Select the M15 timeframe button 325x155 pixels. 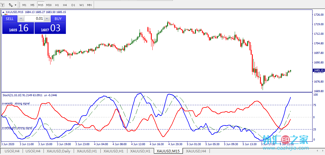(x=41, y=5)
